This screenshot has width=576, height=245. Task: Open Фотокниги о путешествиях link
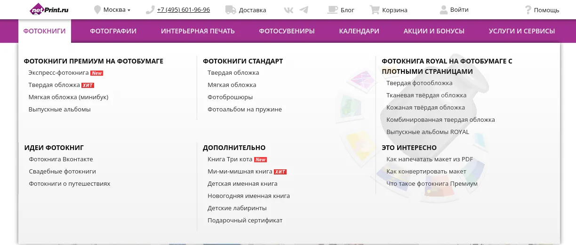coord(70,184)
